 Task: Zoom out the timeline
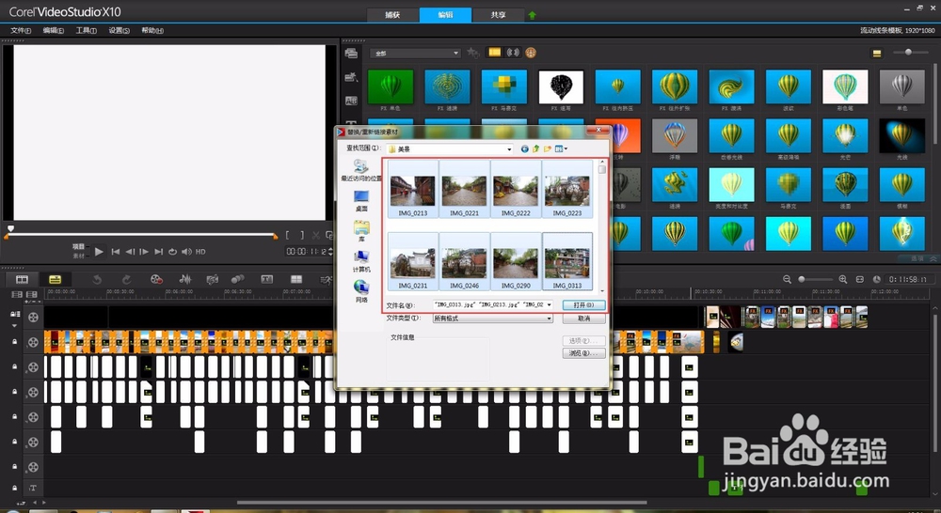tap(787, 279)
